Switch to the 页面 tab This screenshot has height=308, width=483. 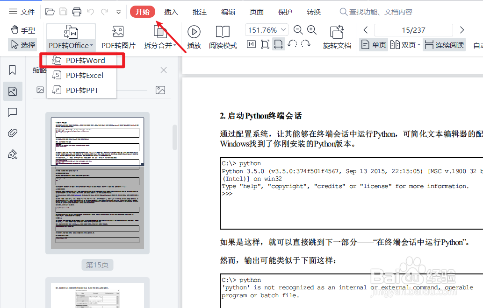(257, 12)
